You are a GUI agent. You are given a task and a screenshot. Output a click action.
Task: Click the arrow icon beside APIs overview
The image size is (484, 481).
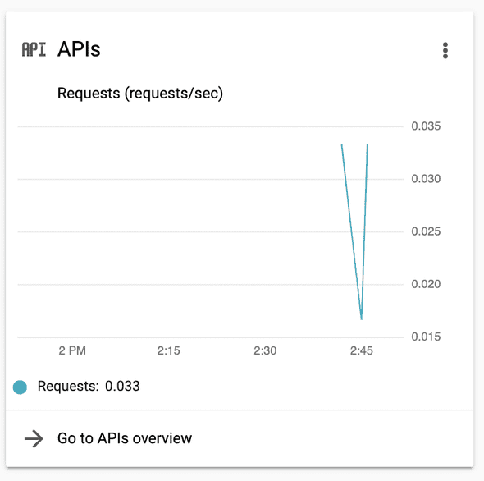click(34, 438)
